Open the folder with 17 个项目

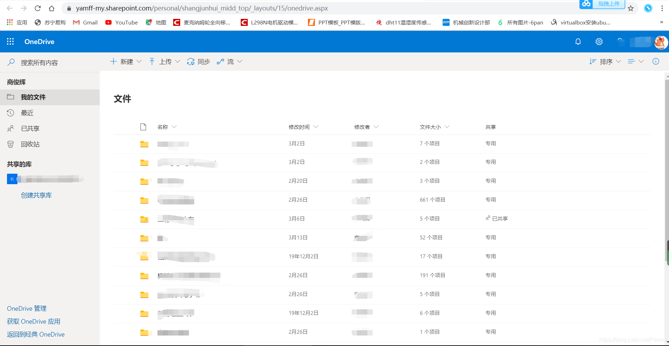coord(186,257)
